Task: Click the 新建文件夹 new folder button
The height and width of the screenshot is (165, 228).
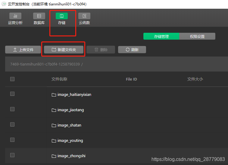Action: point(64,50)
